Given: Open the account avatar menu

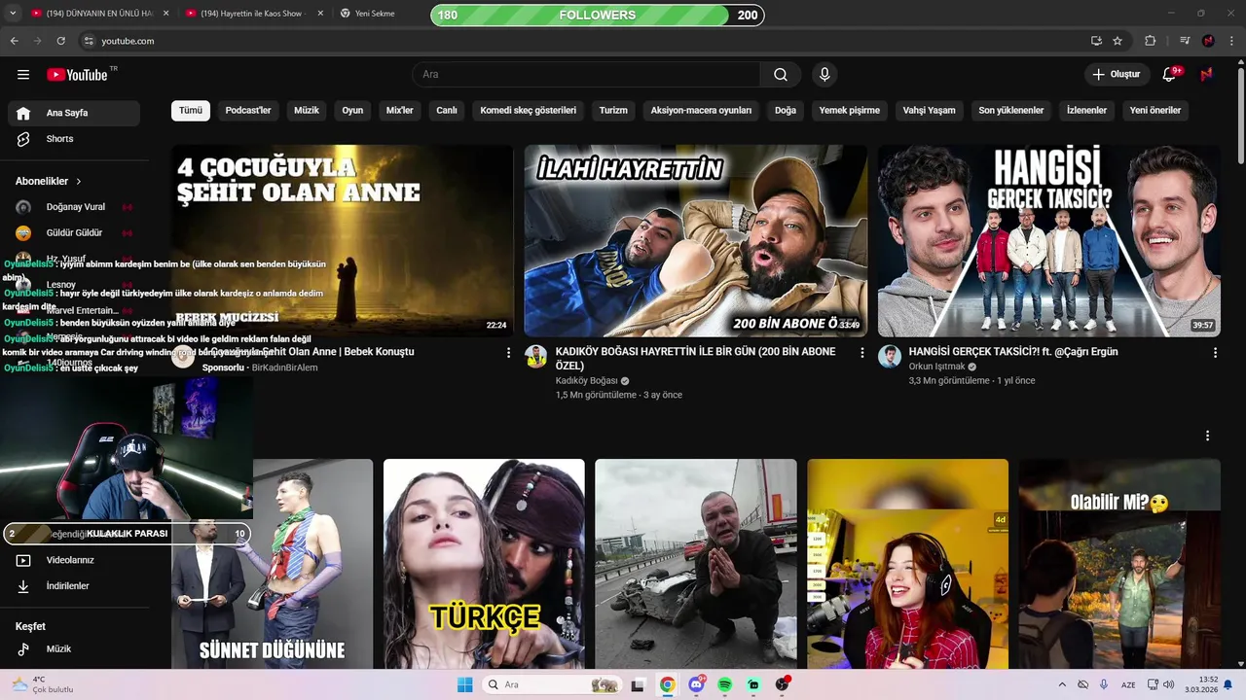Looking at the screenshot, I should pyautogui.click(x=1207, y=74).
